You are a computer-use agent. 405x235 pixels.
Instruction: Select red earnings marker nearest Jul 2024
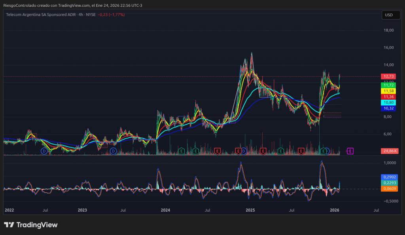pyautogui.click(x=217, y=151)
